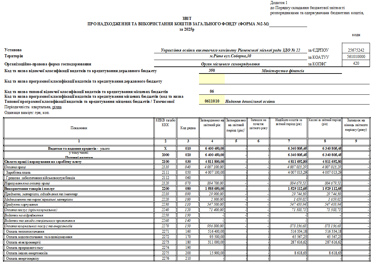Click the 'Міністерство фінансів' cell
Viewport: 372px width, 263px height.
[x=283, y=71]
